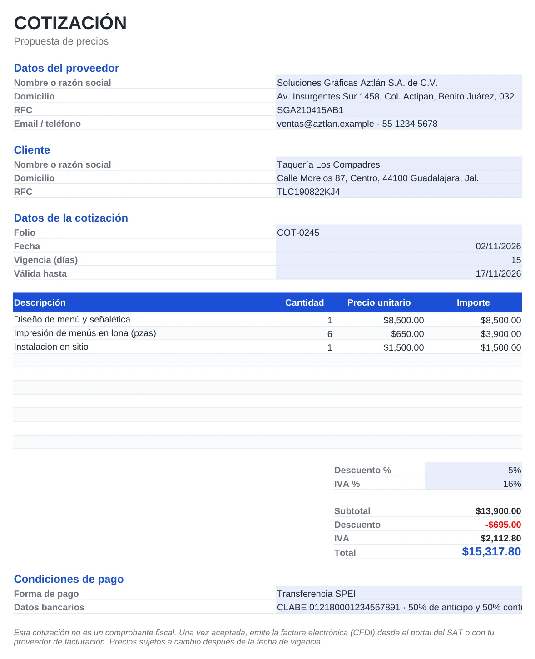Viewport: 535px width, 659px height.
Task: Click the 'ventas@aztlan.example' contact field
Action: pyautogui.click(x=399, y=123)
